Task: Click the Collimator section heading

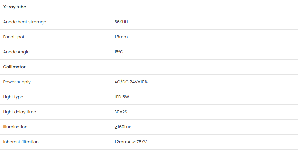Action: click(14, 67)
